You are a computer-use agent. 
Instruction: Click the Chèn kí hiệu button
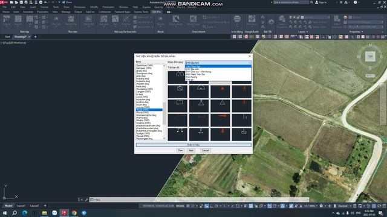click(x=193, y=145)
